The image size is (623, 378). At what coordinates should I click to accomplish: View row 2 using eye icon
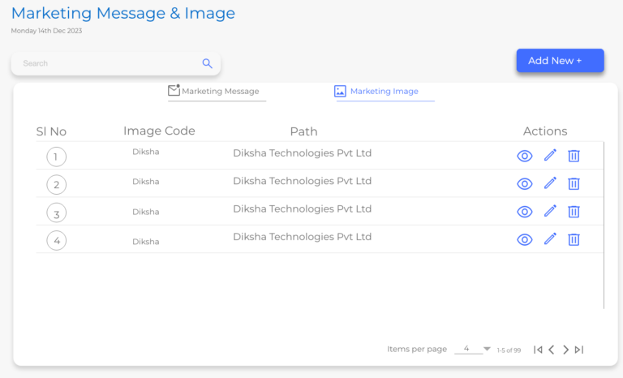tap(525, 184)
